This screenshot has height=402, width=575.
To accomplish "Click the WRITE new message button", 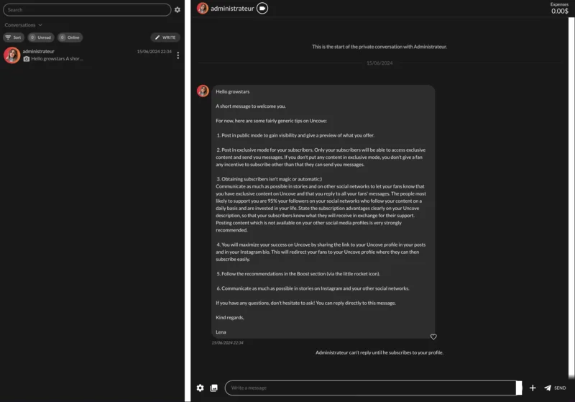I will (x=165, y=37).
